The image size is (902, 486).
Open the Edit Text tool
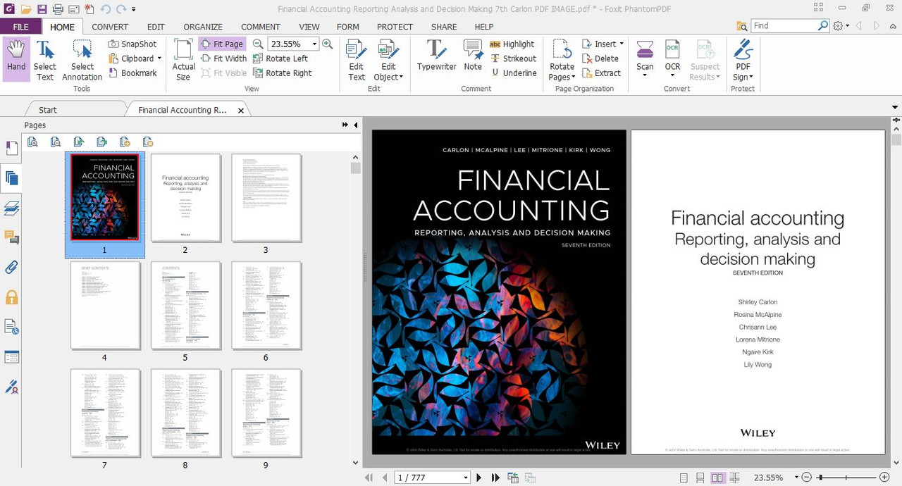click(x=357, y=59)
